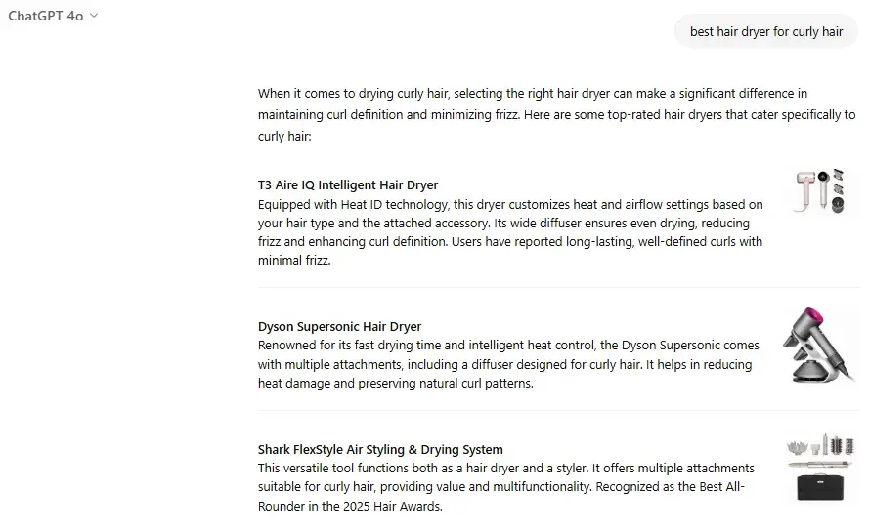Open the Shark FlexStyle Air Styling title

[380, 449]
